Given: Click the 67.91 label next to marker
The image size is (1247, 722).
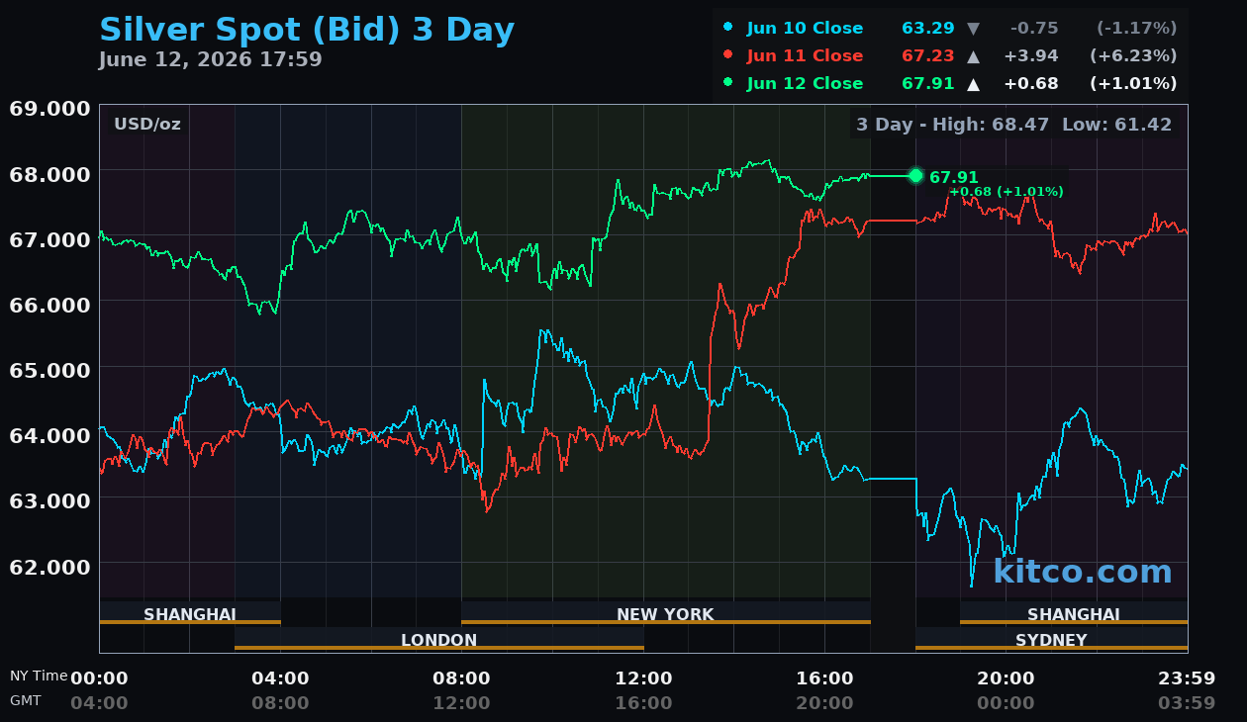Looking at the screenshot, I should tap(954, 178).
